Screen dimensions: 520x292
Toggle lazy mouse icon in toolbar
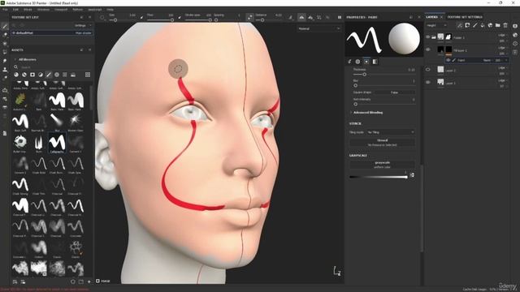(x=249, y=17)
